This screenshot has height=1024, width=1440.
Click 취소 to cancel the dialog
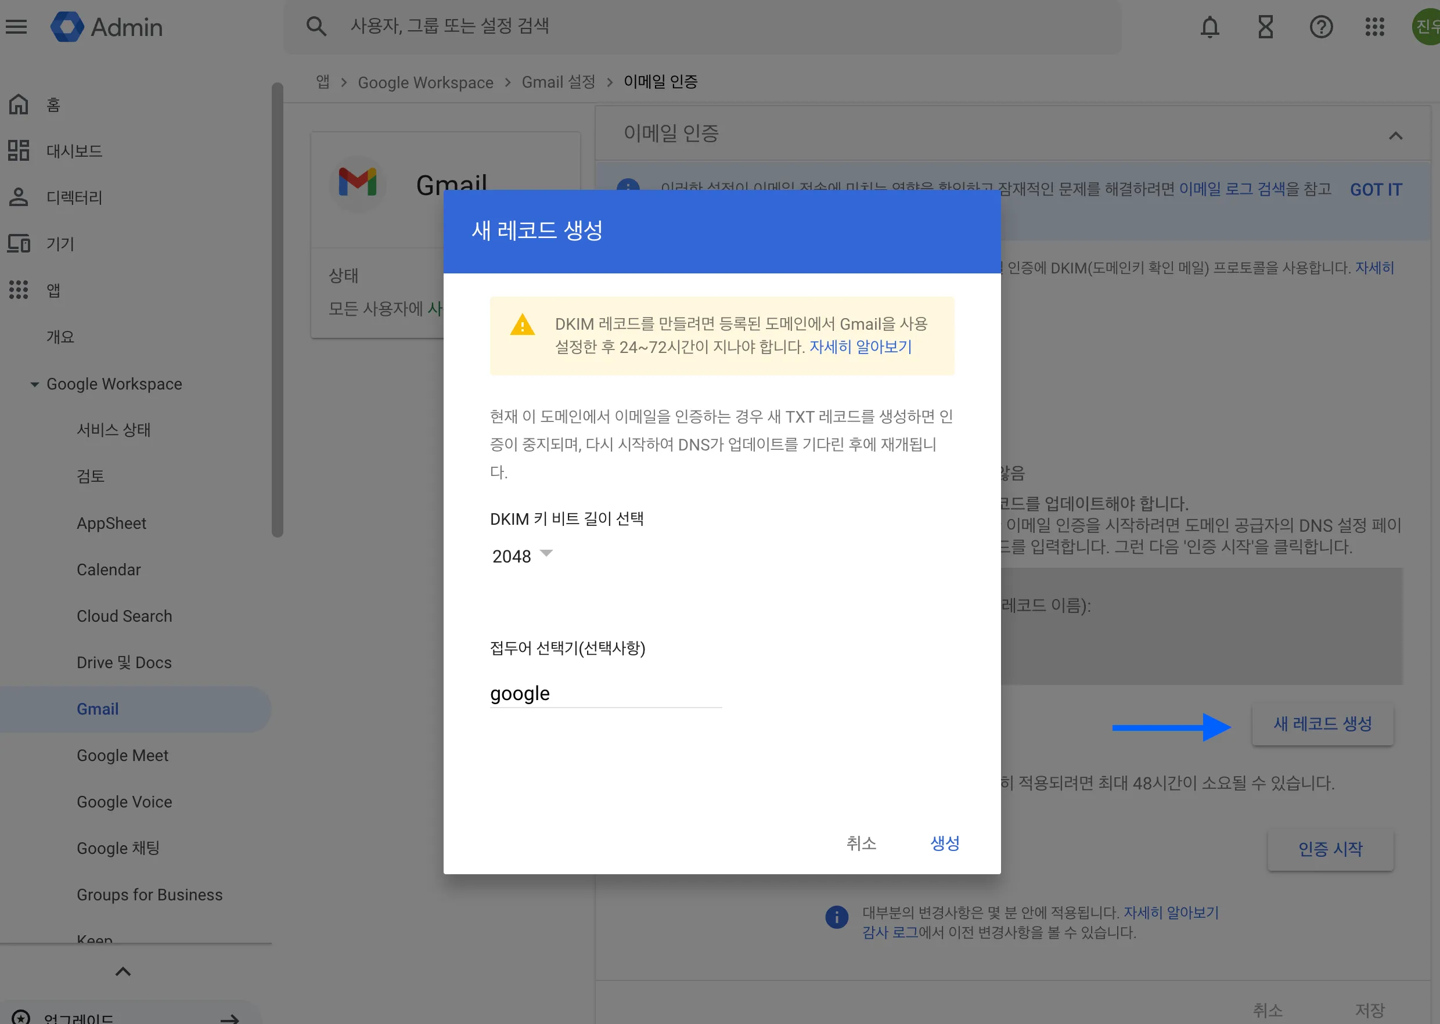point(861,843)
